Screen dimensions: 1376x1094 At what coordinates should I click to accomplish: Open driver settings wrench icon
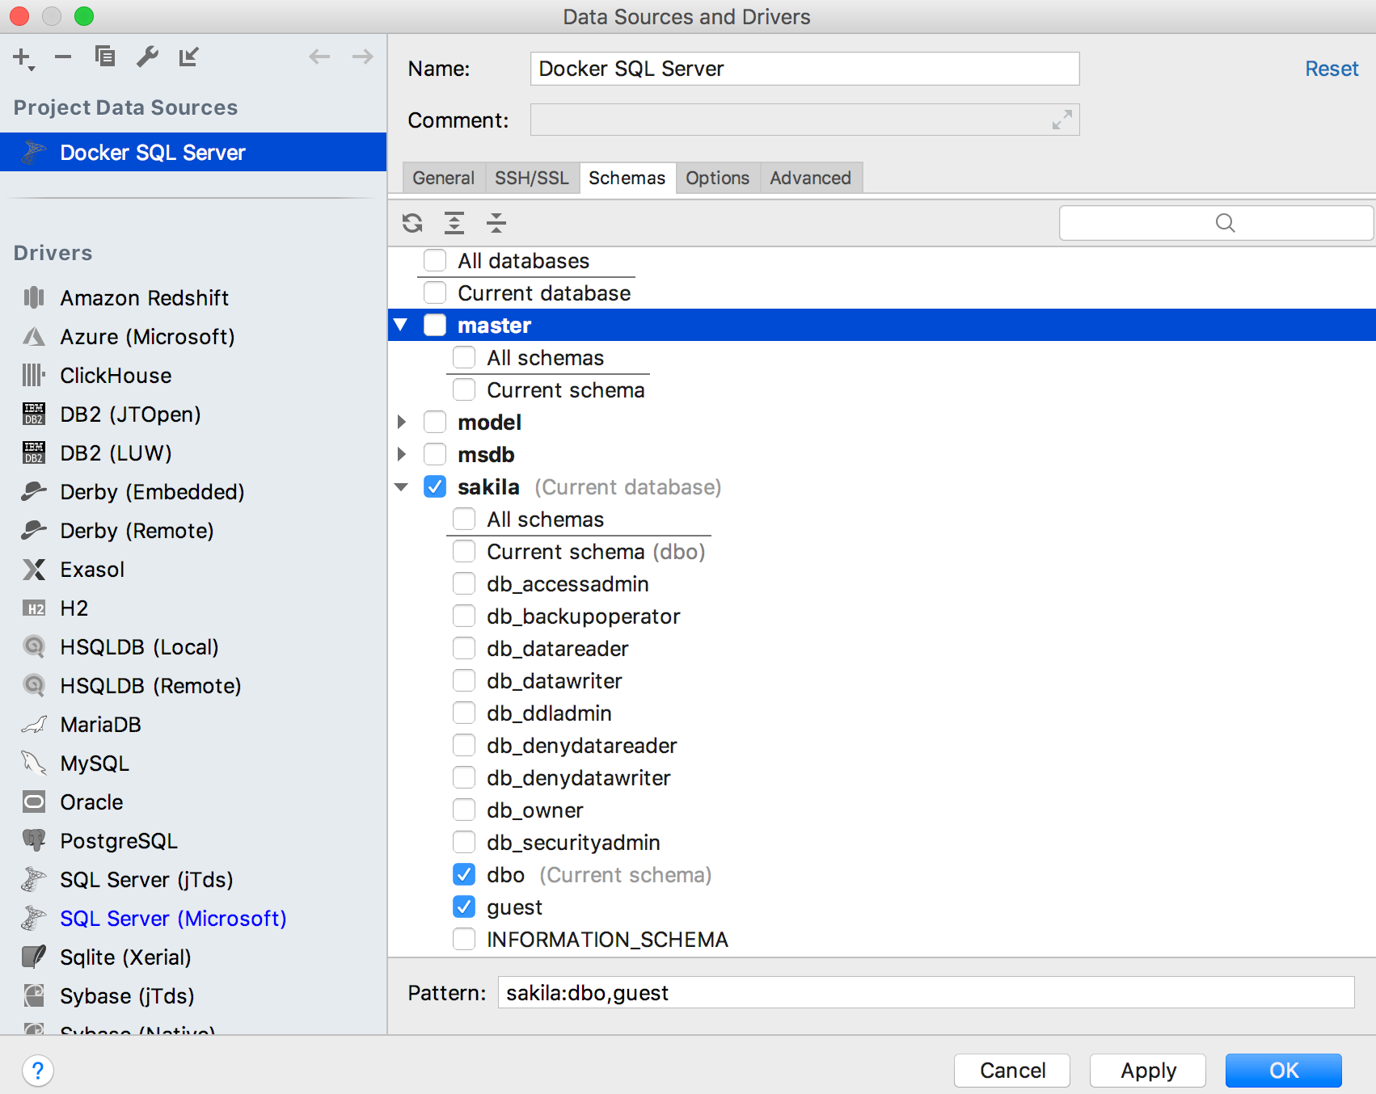click(147, 57)
